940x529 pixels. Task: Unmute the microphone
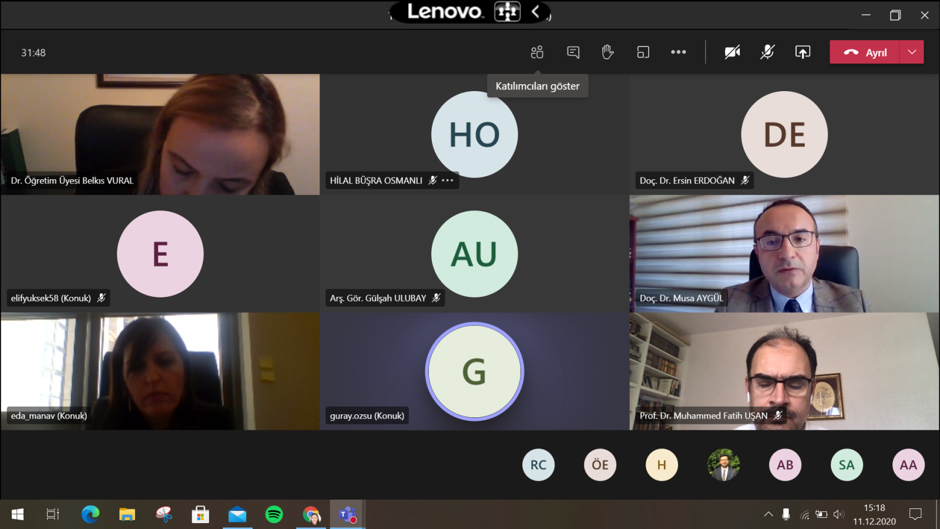click(x=767, y=52)
